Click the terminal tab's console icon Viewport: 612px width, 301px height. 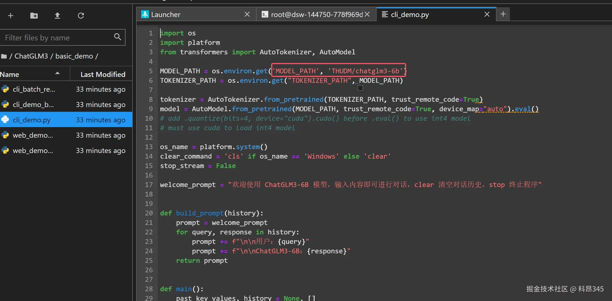pyautogui.click(x=265, y=14)
